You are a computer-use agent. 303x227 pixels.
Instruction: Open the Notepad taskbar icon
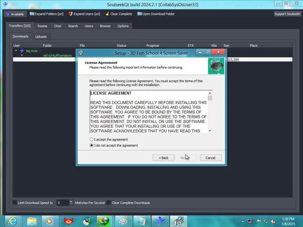pyautogui.click(x=142, y=221)
